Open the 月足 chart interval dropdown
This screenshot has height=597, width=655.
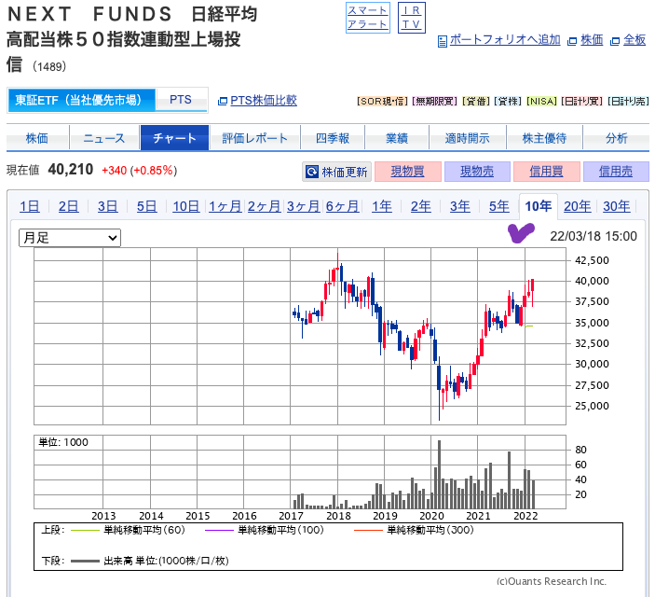click(x=70, y=238)
